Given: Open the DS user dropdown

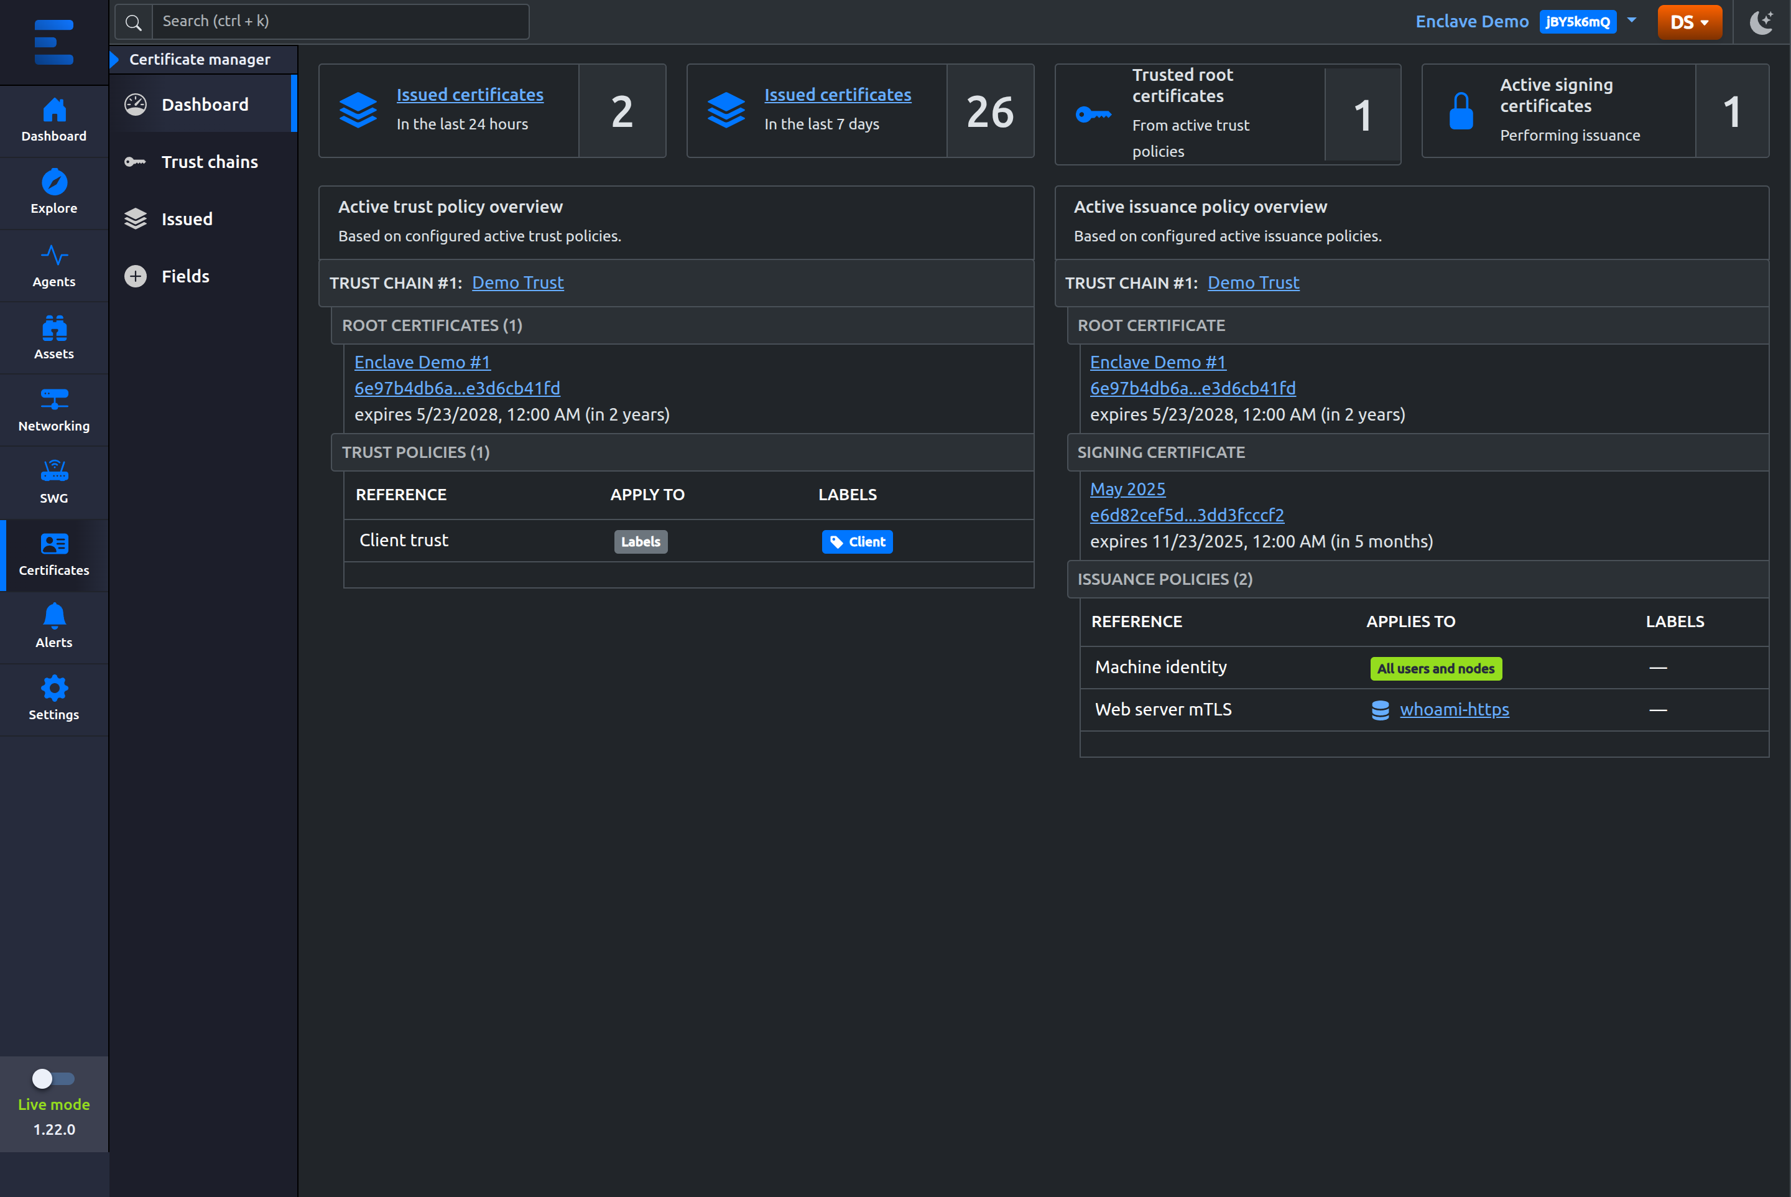Looking at the screenshot, I should pos(1690,22).
